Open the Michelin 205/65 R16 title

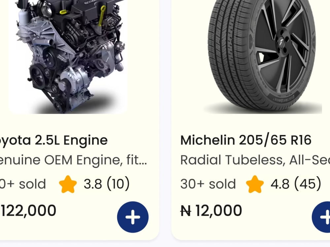[x=246, y=140]
